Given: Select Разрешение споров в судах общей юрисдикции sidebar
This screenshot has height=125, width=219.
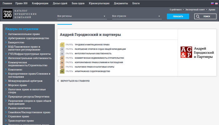Looking at the screenshot, I should (x=30, y=102).
